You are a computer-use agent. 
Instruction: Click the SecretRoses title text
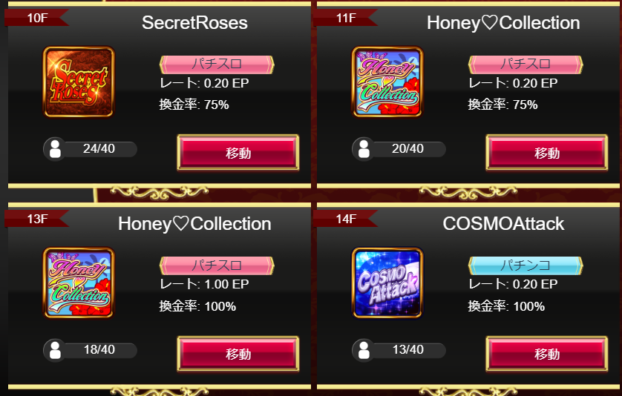pyautogui.click(x=194, y=22)
